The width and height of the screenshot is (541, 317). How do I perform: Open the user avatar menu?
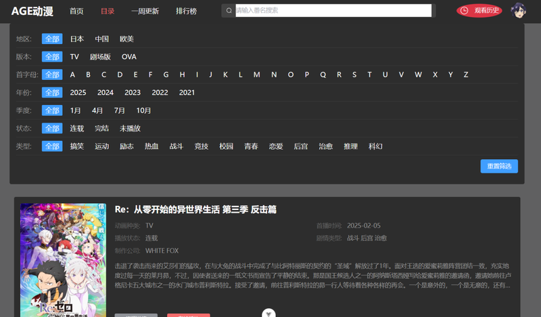[x=518, y=11]
